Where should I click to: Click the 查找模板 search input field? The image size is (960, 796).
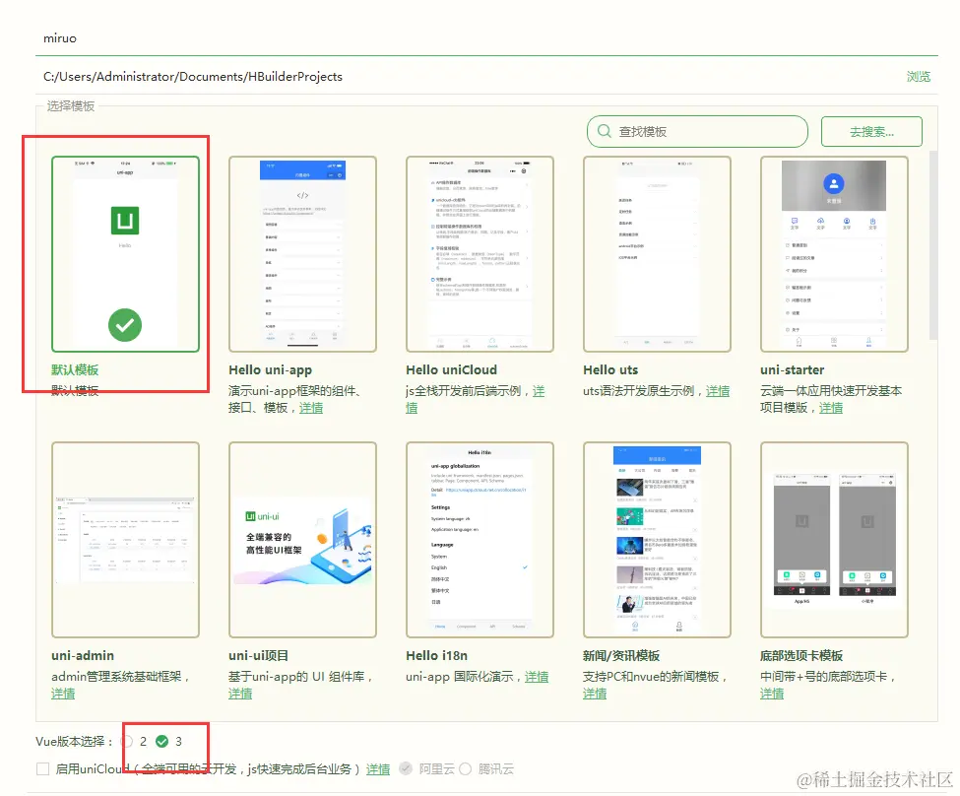click(x=697, y=132)
